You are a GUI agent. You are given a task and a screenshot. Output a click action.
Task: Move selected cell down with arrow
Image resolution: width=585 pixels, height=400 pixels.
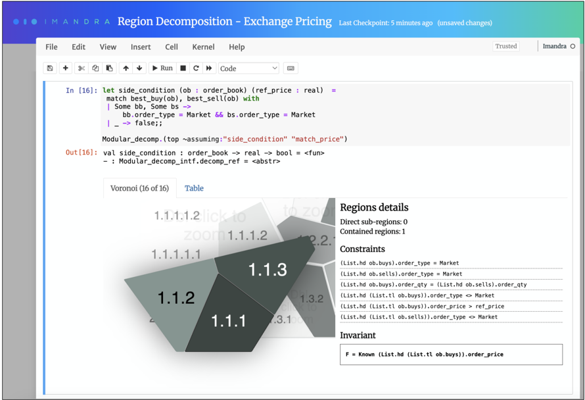tap(139, 68)
